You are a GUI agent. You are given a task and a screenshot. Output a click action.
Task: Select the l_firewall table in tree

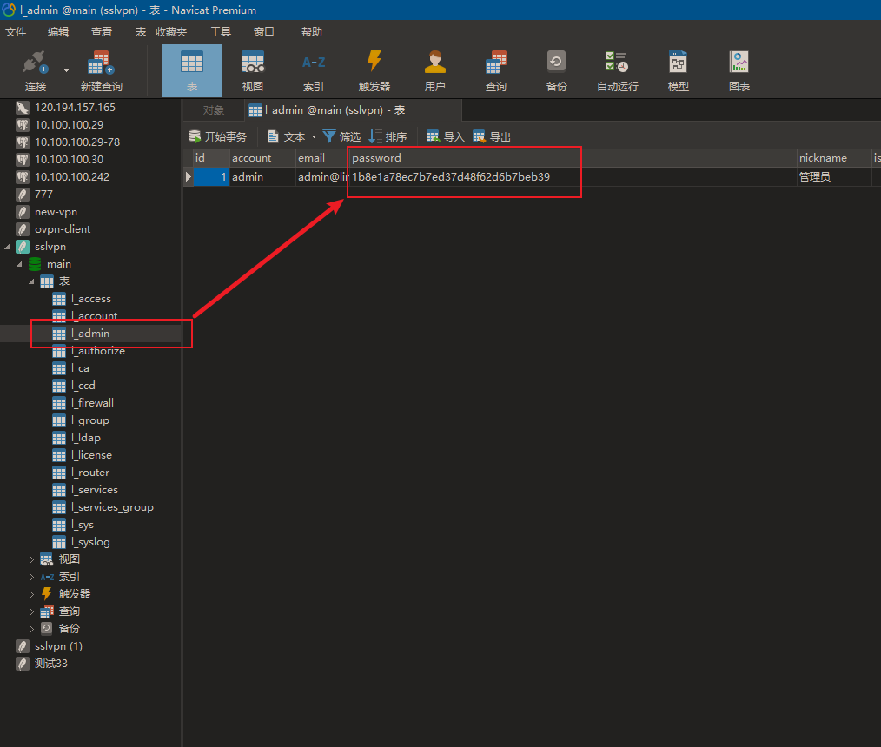pos(92,403)
